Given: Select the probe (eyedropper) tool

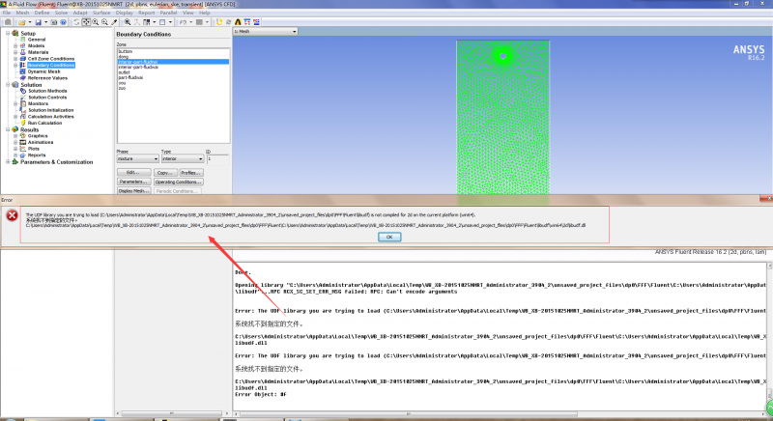Looking at the screenshot, I should (114, 22).
